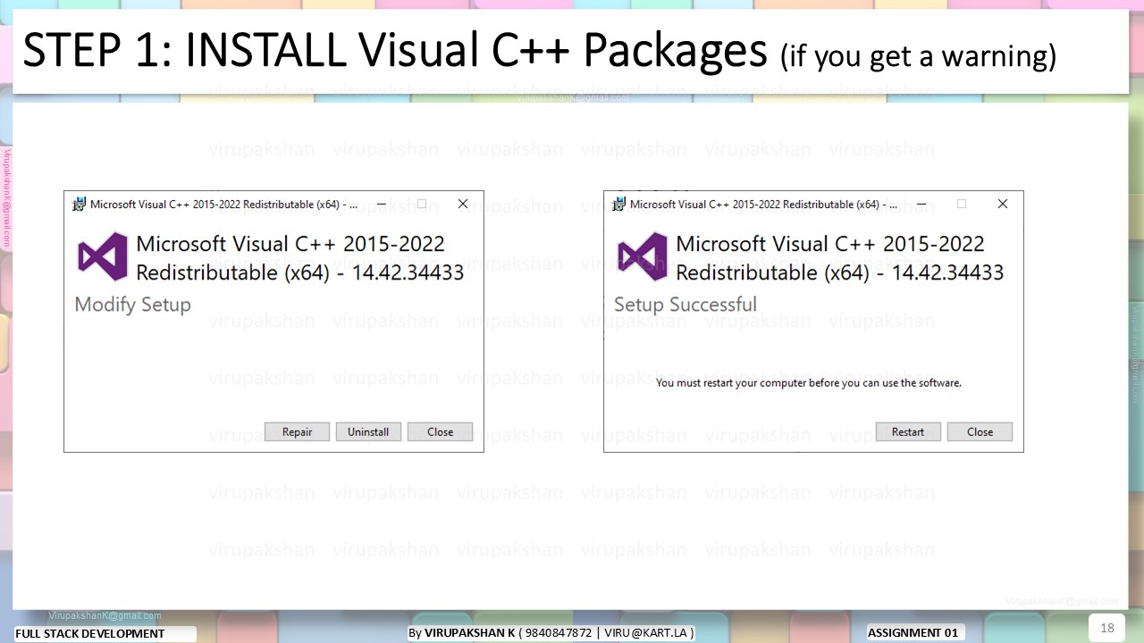Click the author line 'By VIRUPAKSHAN K' in footer
Viewport: 1144px width, 643px height.
(x=551, y=632)
